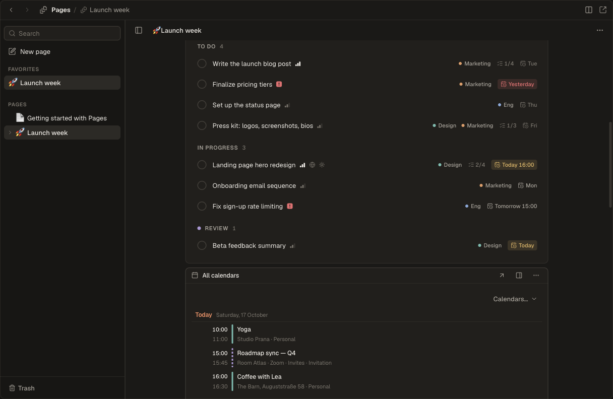Screen dimensions: 613x399
Task: Click the Today 16:00 due badge
Action: click(x=514, y=165)
